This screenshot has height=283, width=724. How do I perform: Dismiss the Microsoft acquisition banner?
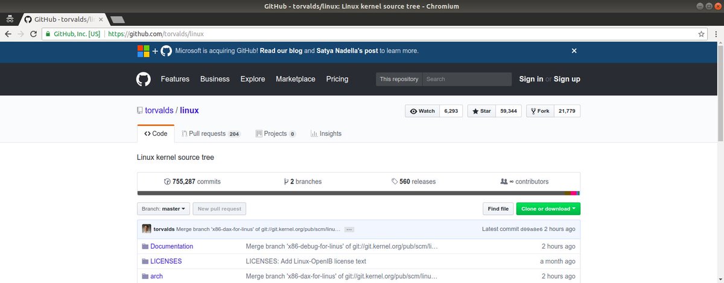click(574, 51)
